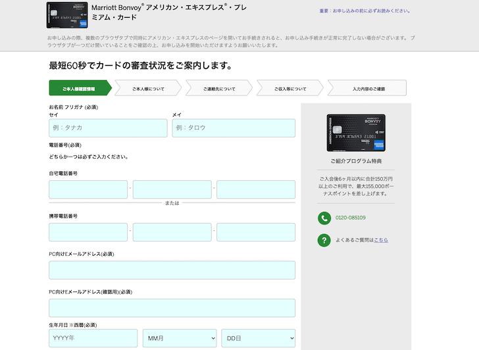Screen dimensions: 479x350
Task: Focus the セイ furigana field
Action: [x=108, y=128]
